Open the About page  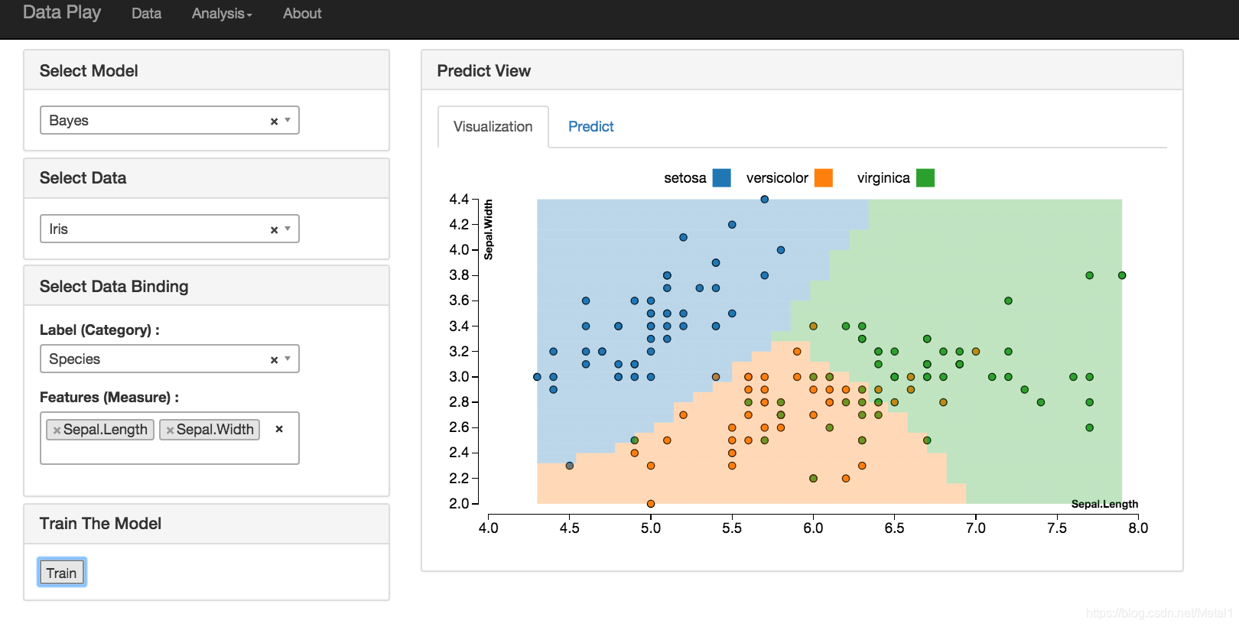tap(302, 14)
